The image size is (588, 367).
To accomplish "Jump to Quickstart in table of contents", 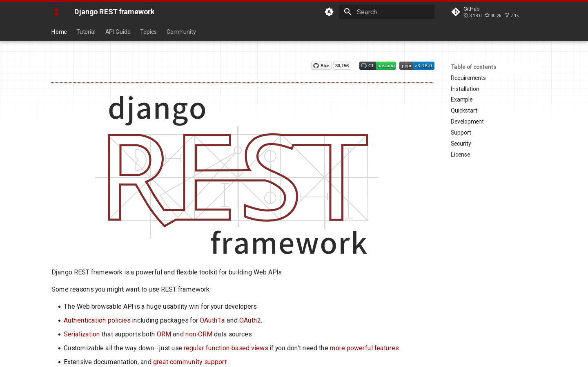I will 464,111.
